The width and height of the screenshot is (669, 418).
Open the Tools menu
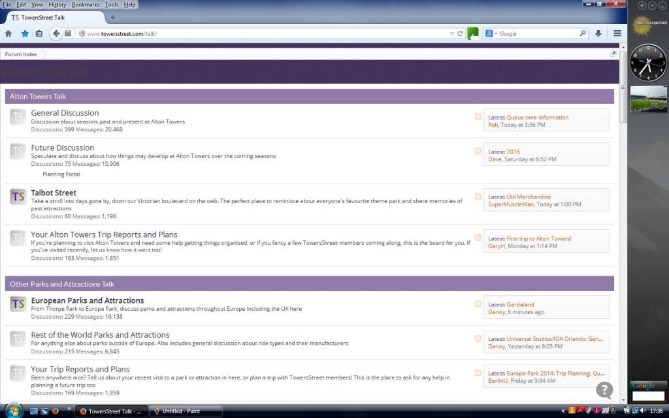(x=112, y=5)
